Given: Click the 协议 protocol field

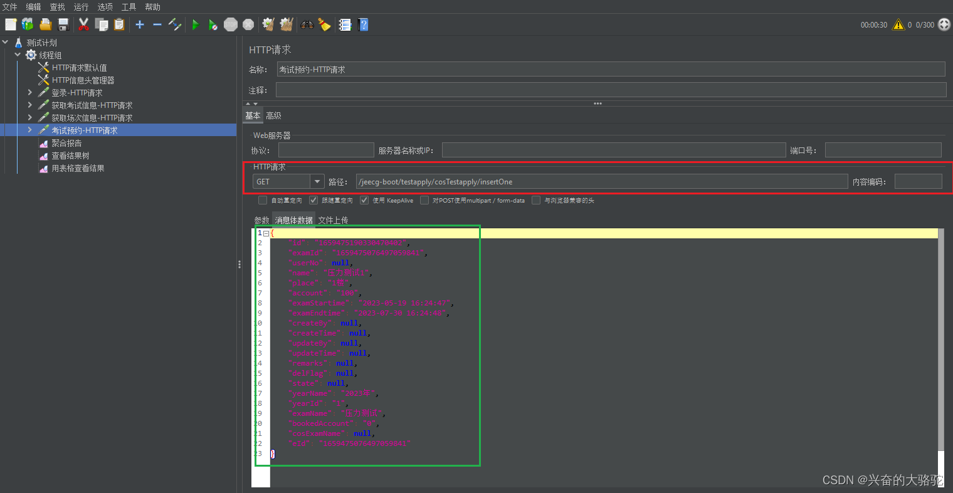Looking at the screenshot, I should pos(326,151).
